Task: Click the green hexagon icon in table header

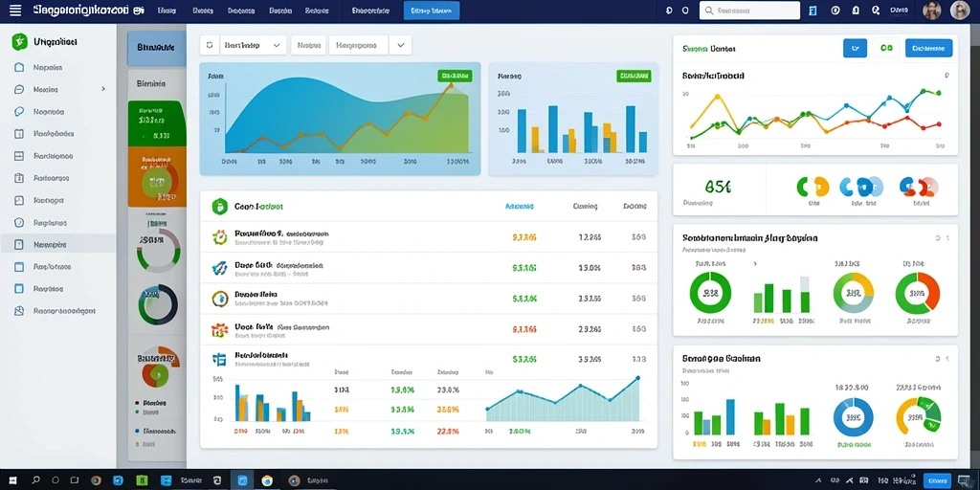Action: (218, 207)
